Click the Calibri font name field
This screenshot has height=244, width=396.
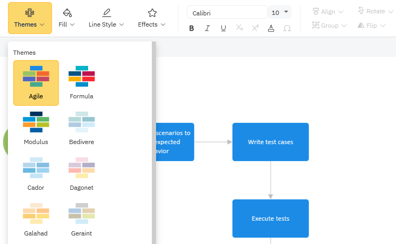point(227,12)
